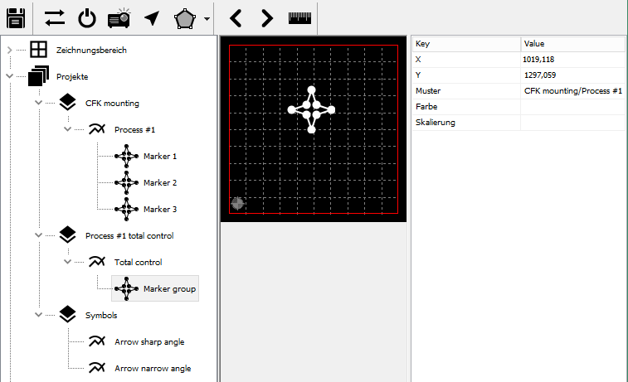Click the Marker 1 marker icon
Image resolution: width=628 pixels, height=382 pixels.
click(127, 156)
